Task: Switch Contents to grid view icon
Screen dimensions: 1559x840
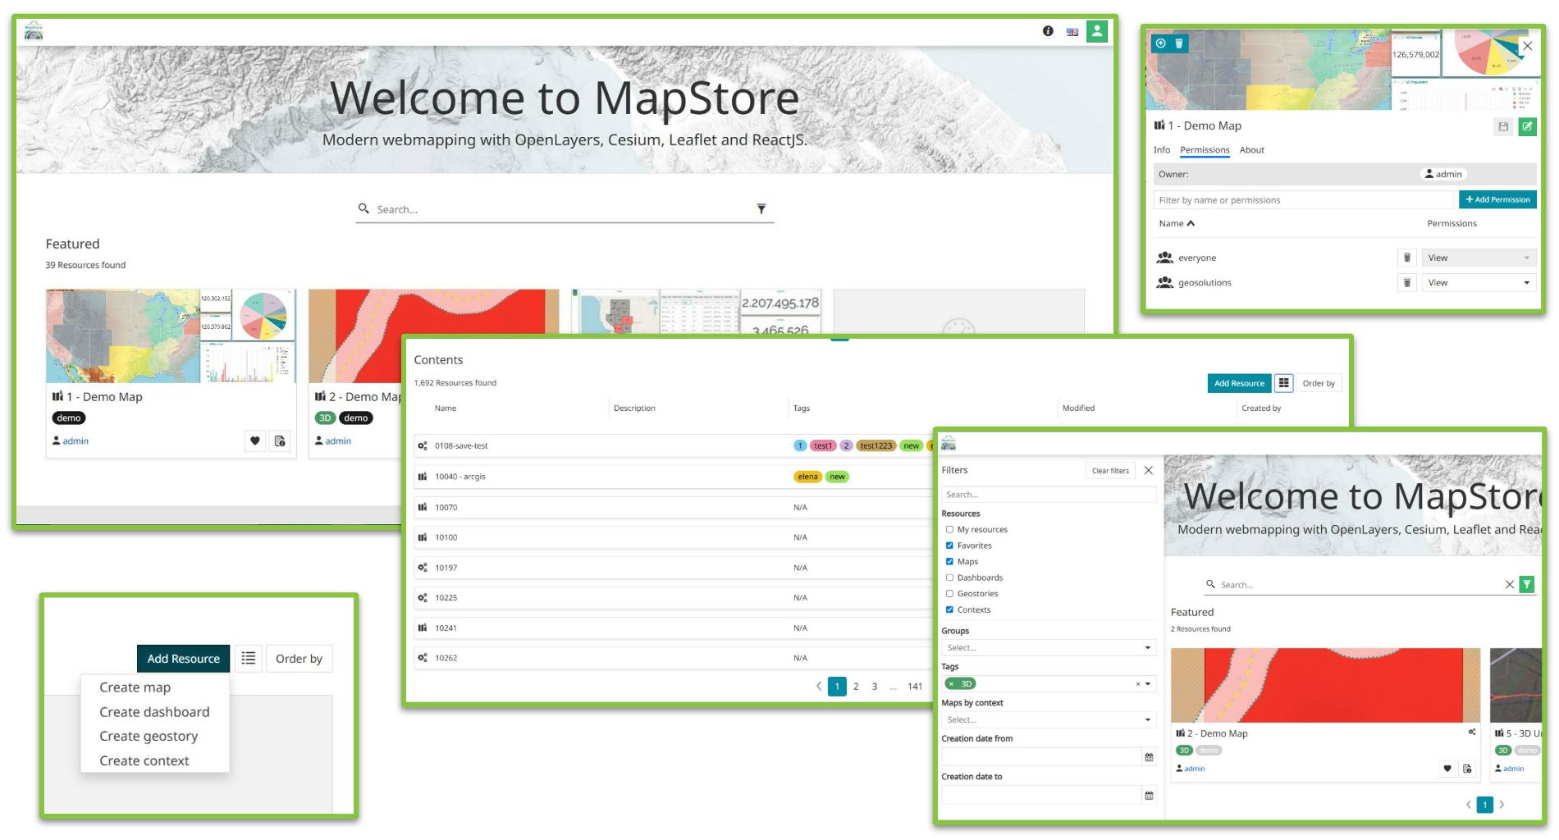Action: click(x=1283, y=383)
